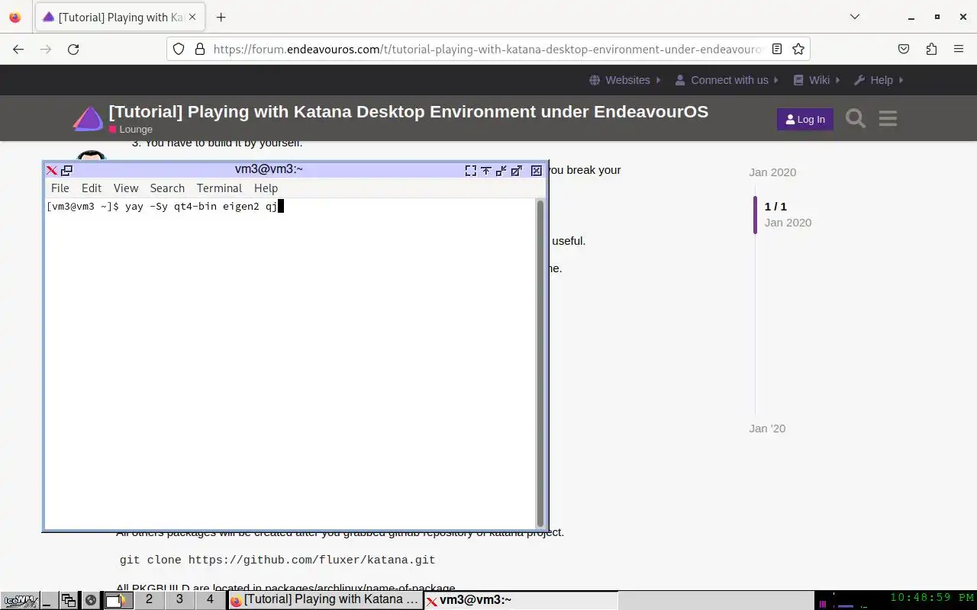Open the window list taskbar icon
The image size is (977, 610).
coord(69,600)
